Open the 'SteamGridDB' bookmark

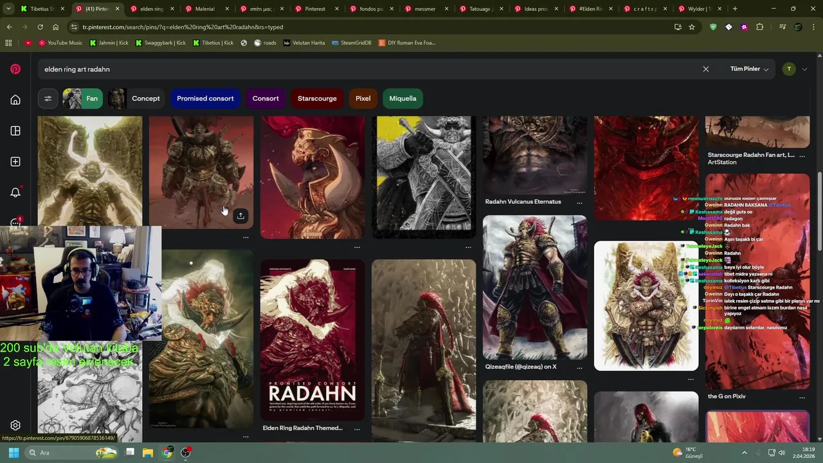[352, 42]
